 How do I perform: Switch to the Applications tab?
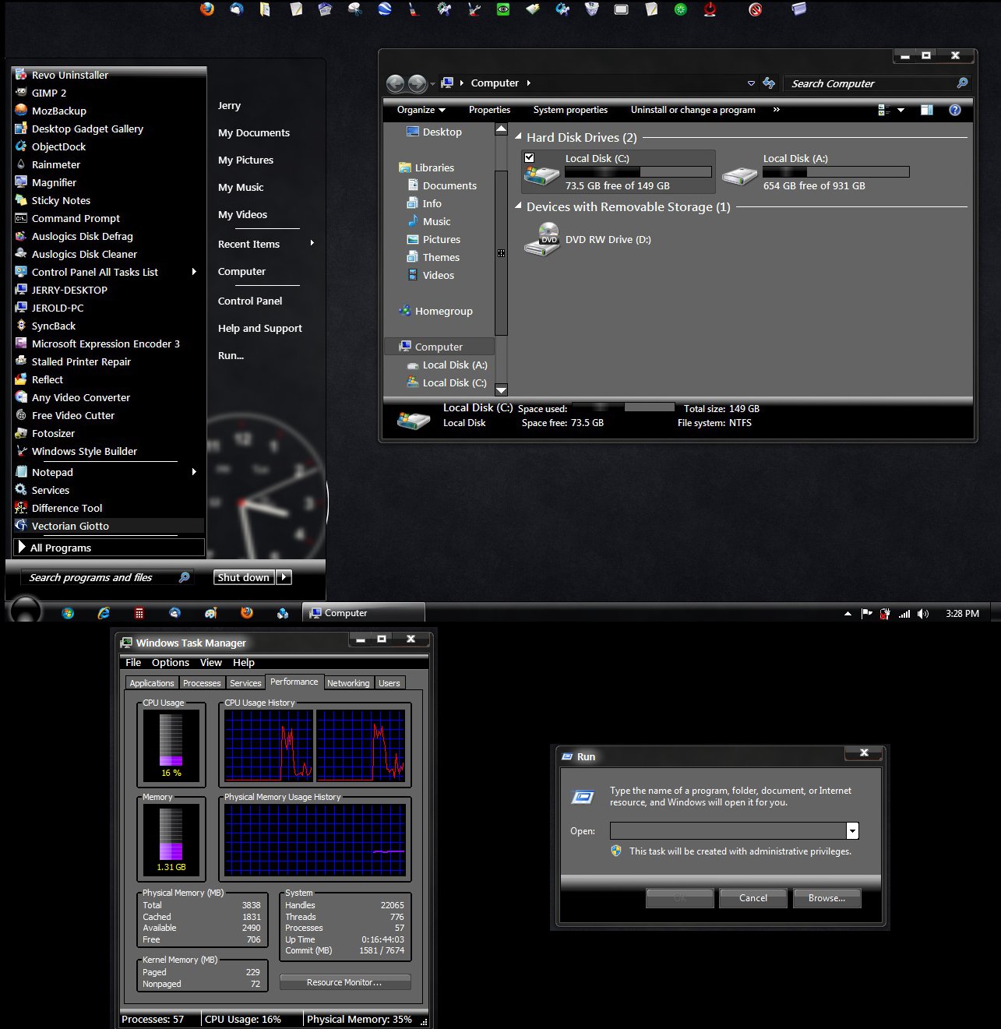tap(152, 683)
